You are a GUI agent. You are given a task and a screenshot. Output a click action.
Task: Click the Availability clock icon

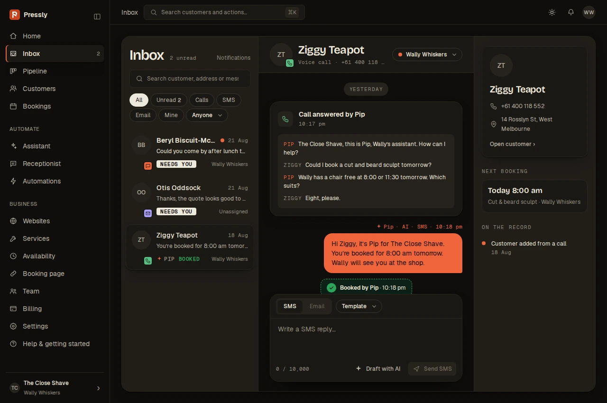click(13, 256)
